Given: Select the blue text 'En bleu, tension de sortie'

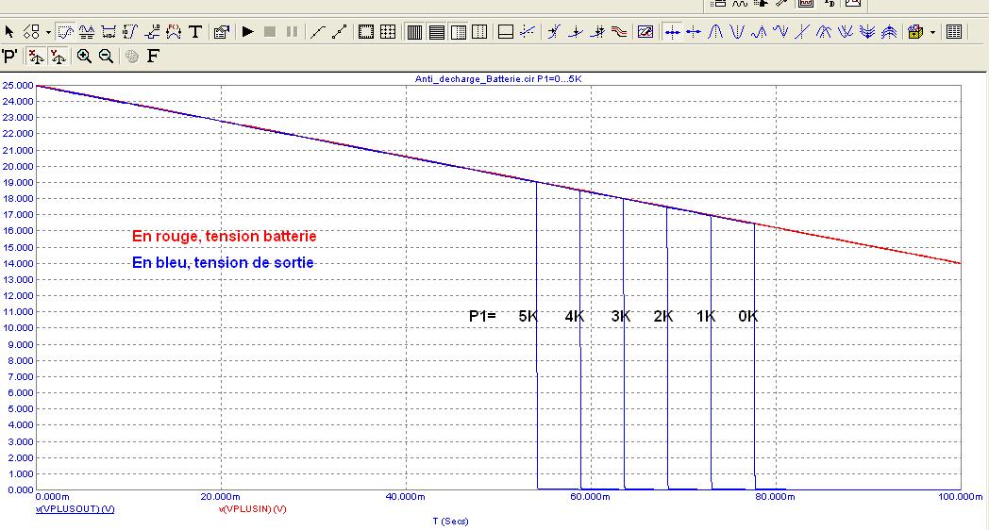Looking at the screenshot, I should coord(223,262).
